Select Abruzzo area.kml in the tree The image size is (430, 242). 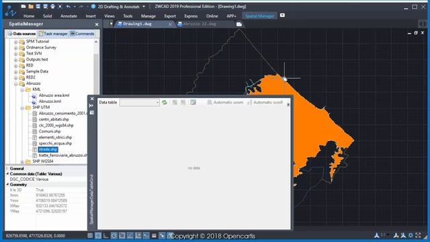(x=54, y=95)
